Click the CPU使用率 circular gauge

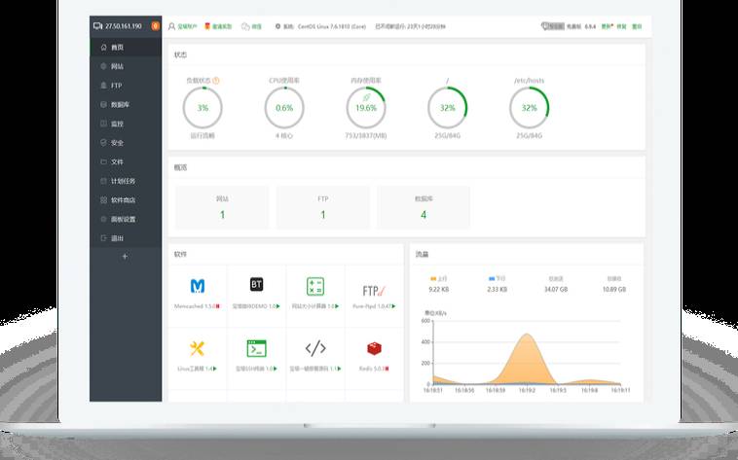point(284,108)
